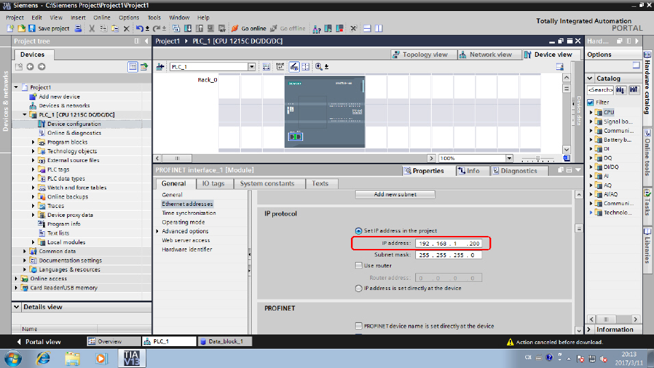Expand the CPU folder in Catalog
This screenshot has height=368, width=654.
pos(591,112)
